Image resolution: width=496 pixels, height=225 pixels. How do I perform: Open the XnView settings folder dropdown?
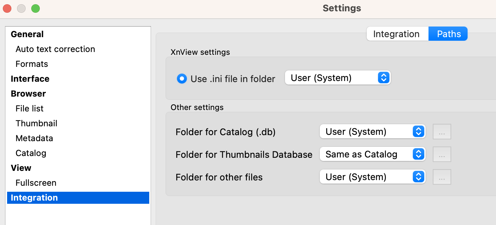click(338, 78)
